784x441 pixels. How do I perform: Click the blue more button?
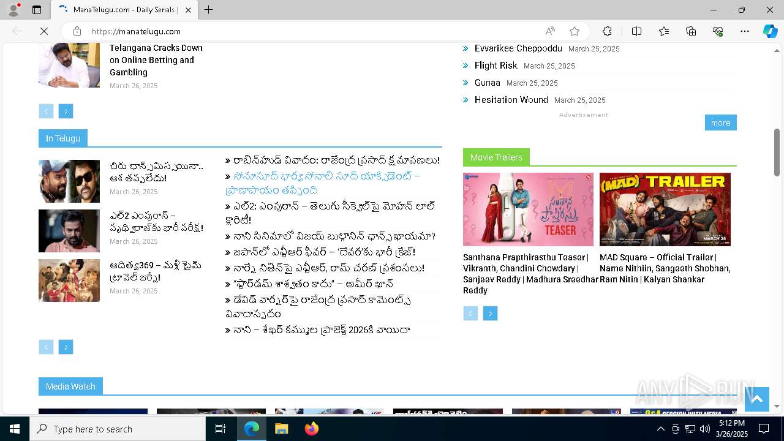[x=720, y=123]
